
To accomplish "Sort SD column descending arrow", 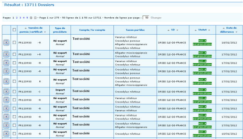I will tap(177, 30).
